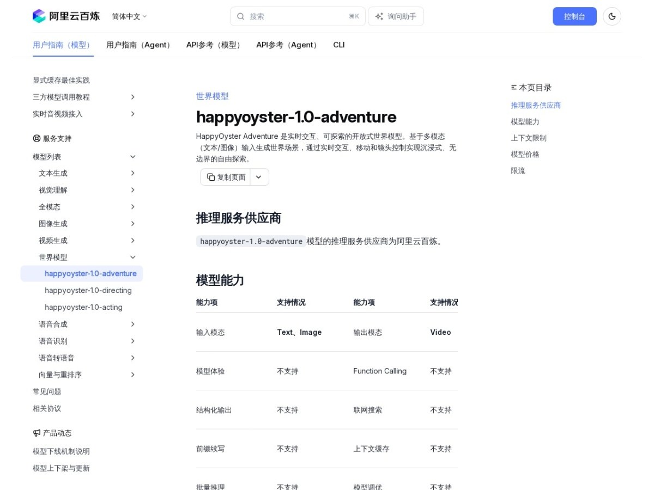Jump to 模型价格 in page contents
654x490 pixels.
coord(525,154)
